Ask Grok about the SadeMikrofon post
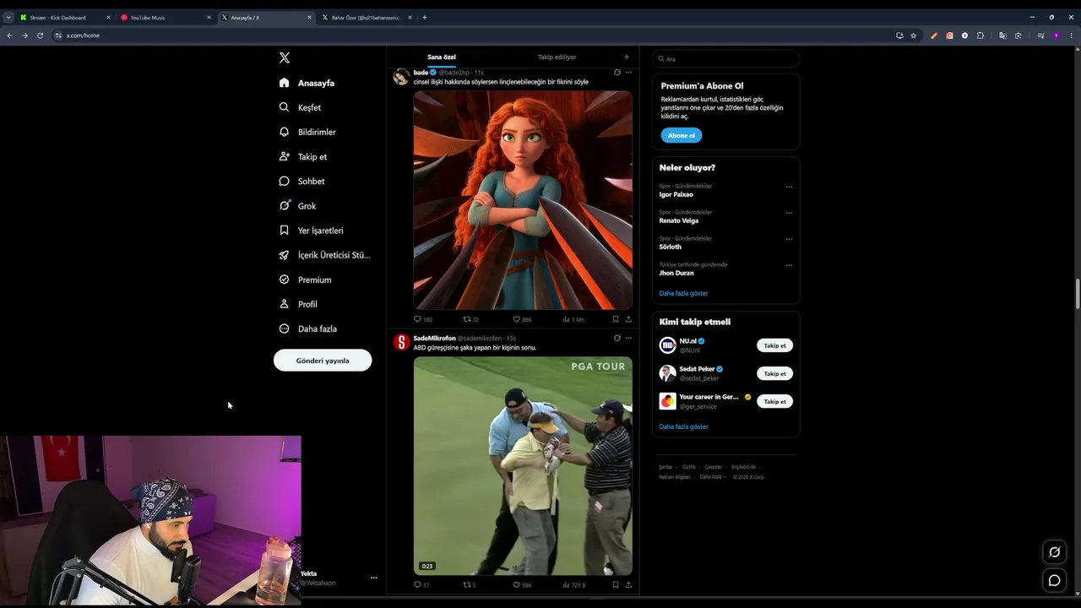 click(x=617, y=338)
